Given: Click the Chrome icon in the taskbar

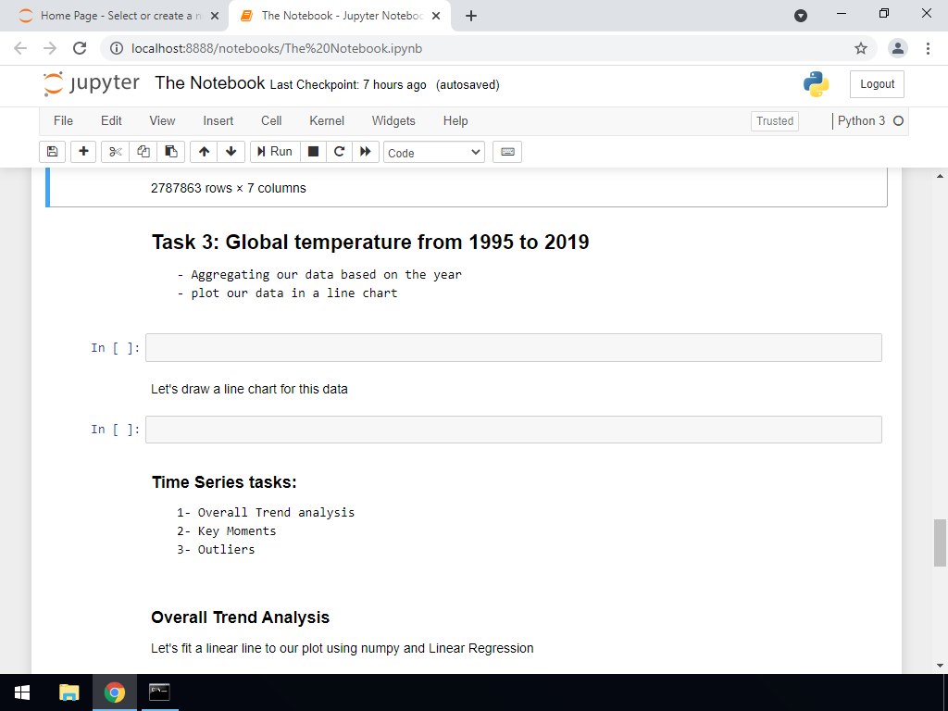Looking at the screenshot, I should [x=114, y=692].
